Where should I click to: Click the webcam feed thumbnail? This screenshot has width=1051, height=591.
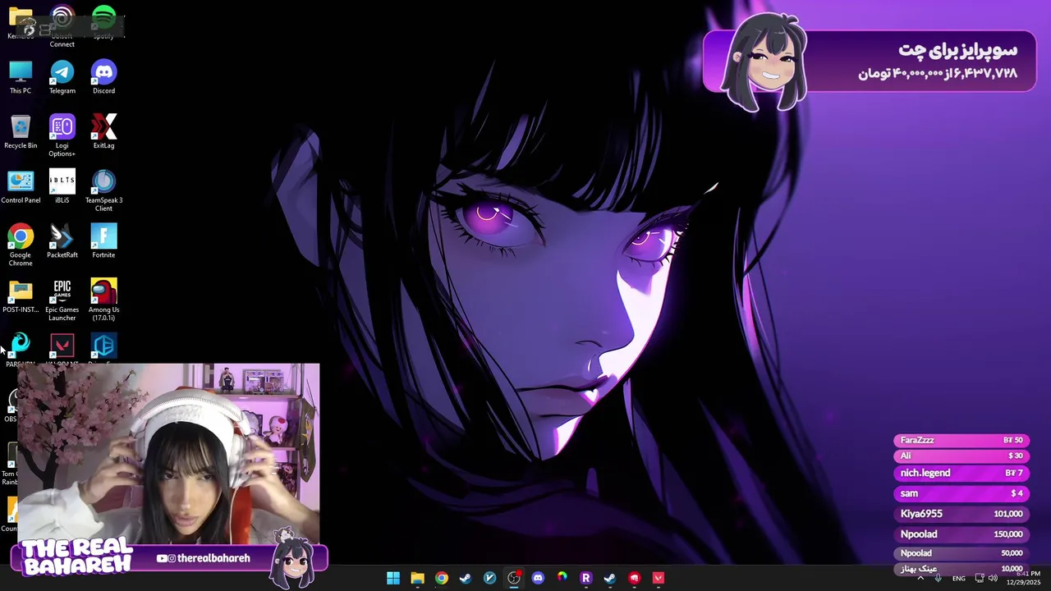click(x=168, y=454)
